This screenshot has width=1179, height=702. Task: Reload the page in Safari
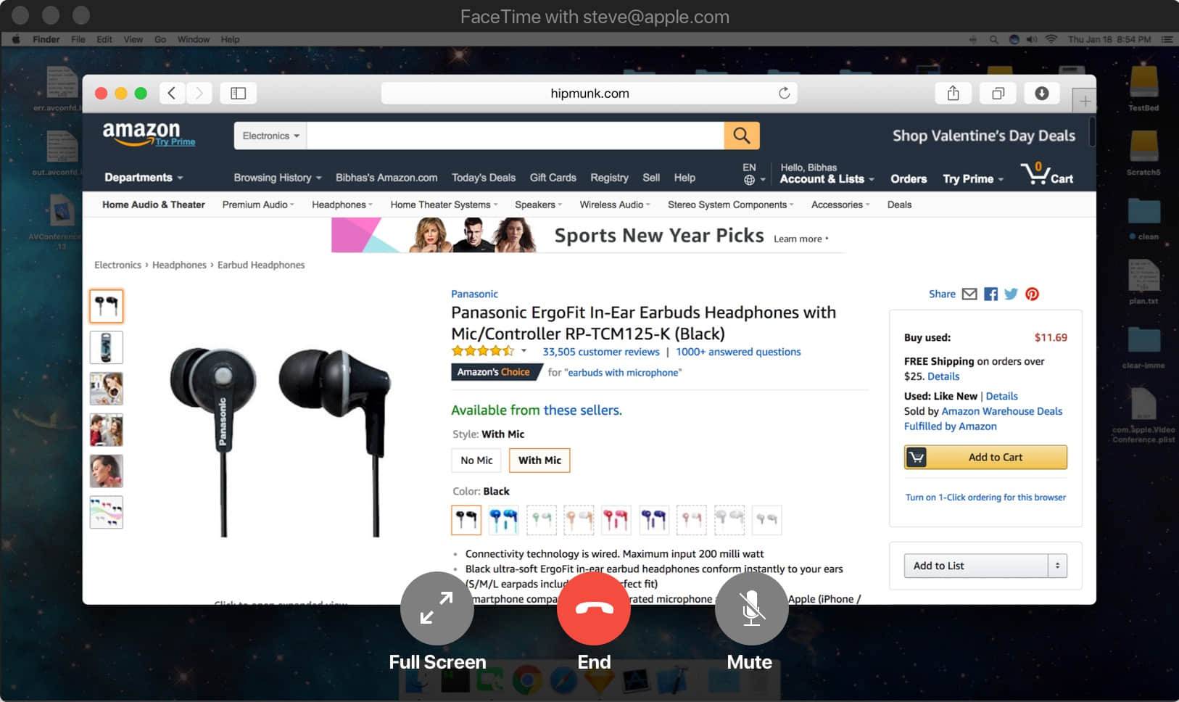tap(784, 93)
